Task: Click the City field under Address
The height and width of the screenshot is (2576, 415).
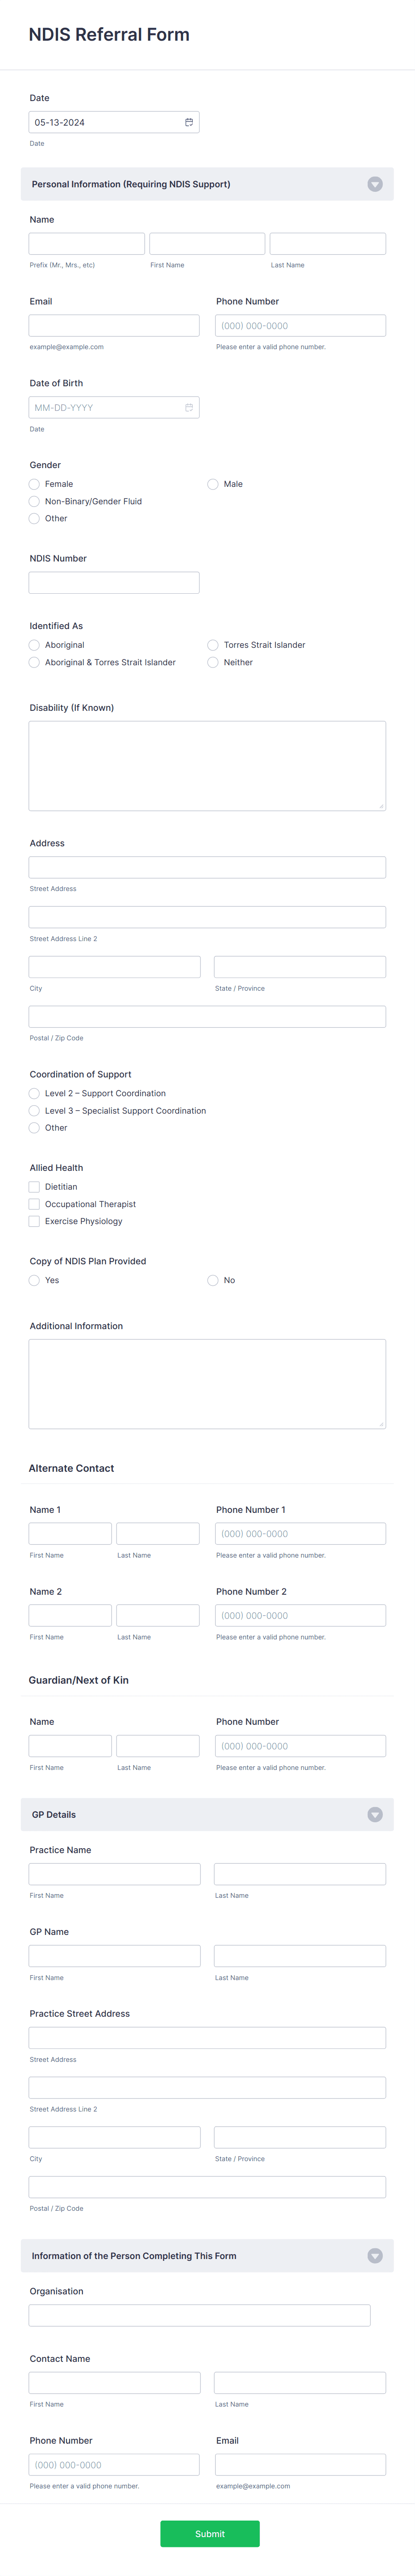Action: tap(114, 966)
